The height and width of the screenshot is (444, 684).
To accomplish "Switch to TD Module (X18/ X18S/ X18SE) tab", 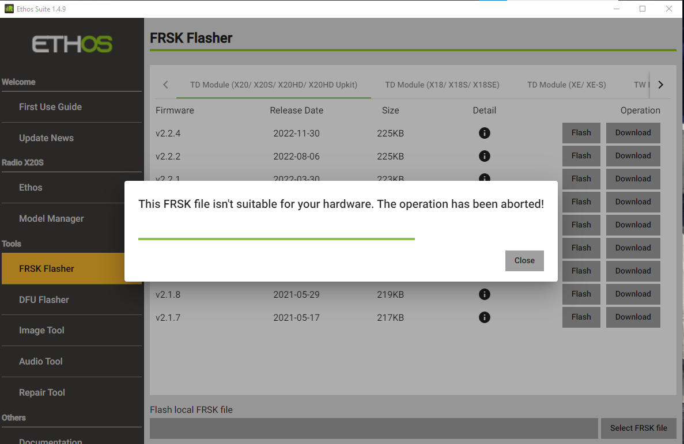I will [442, 84].
